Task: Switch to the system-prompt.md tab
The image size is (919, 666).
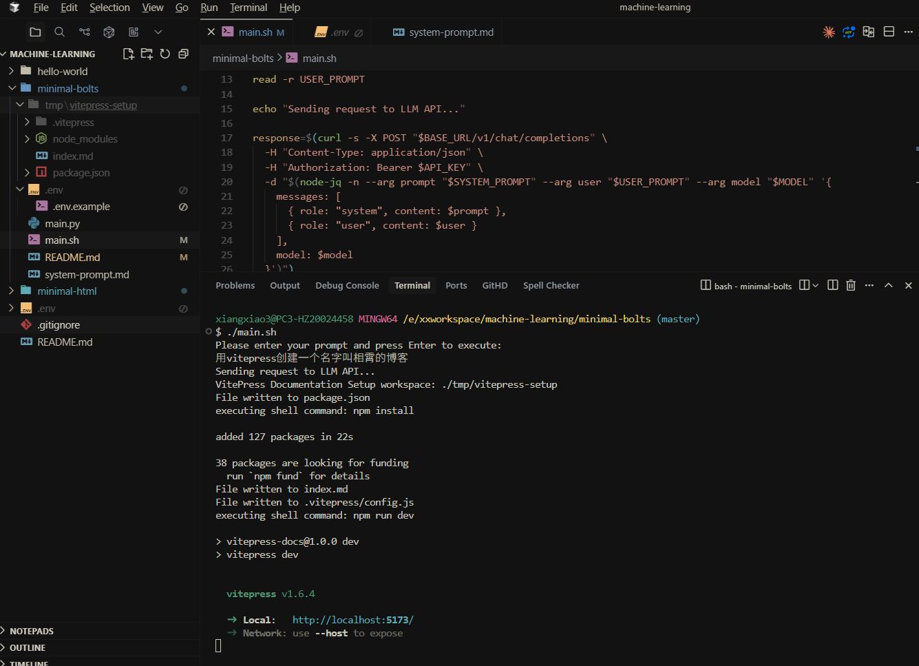Action: (x=443, y=32)
